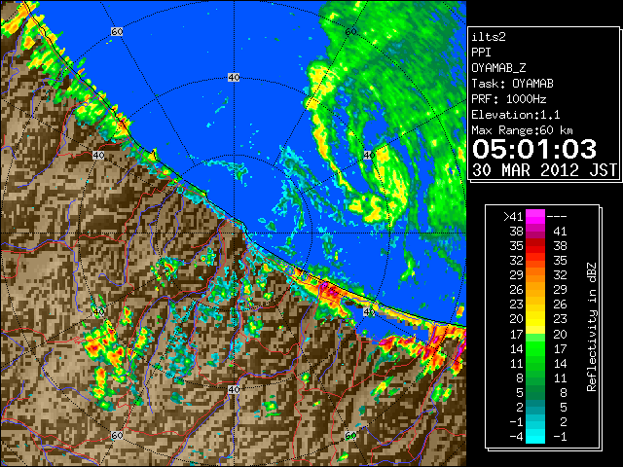Select the "PPI" scan type text
Screen dimensions: 623x467
[481, 53]
